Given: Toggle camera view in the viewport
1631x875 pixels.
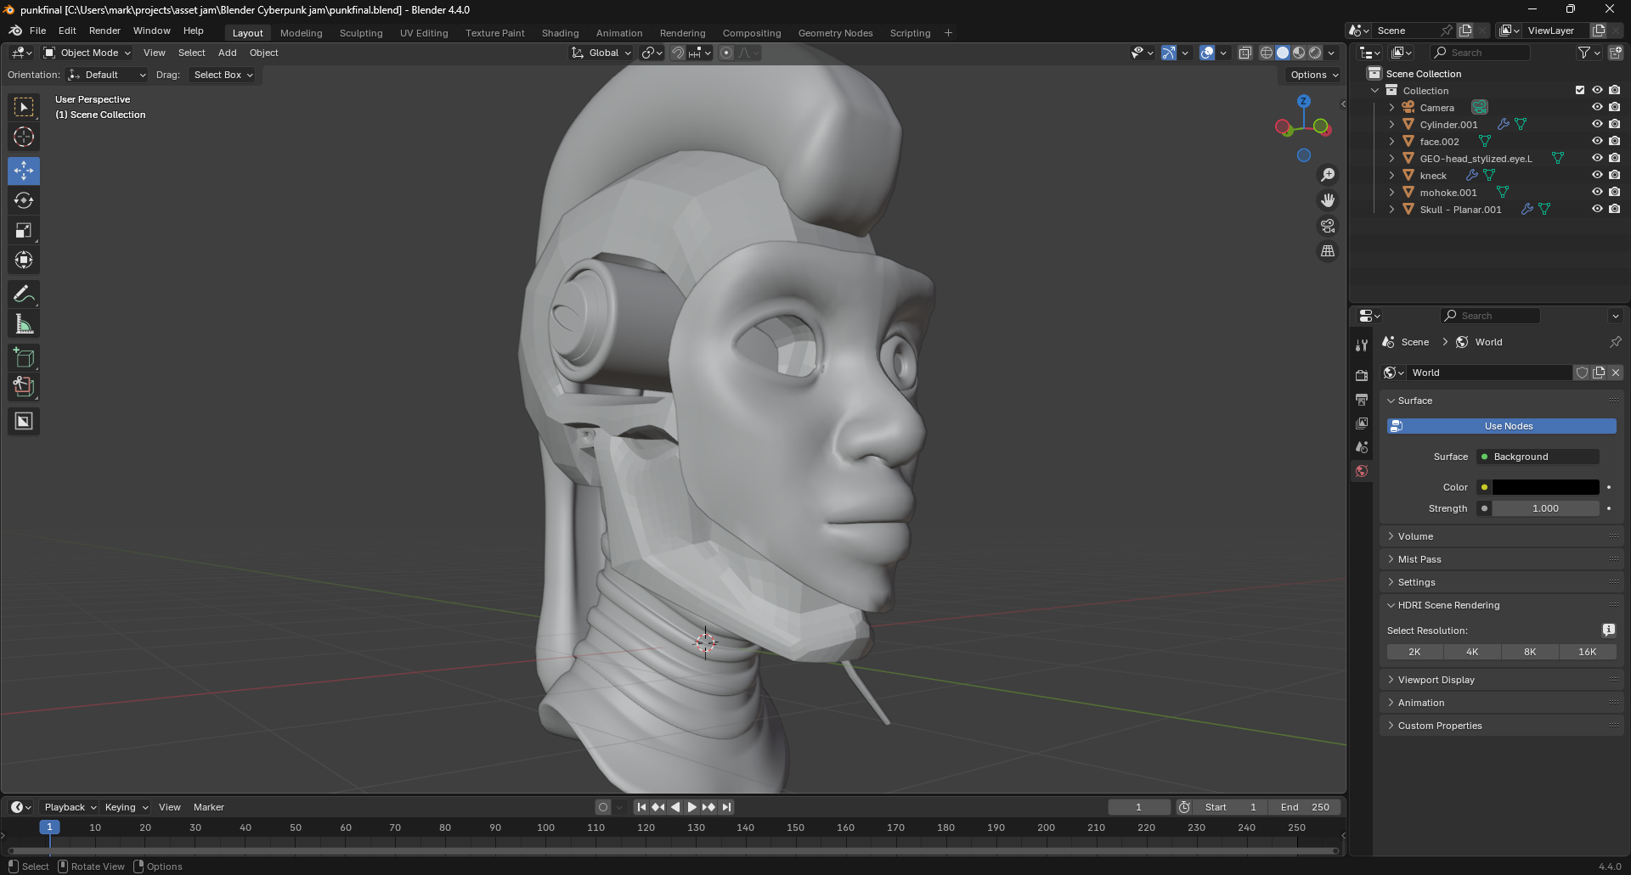Looking at the screenshot, I should coord(1327,227).
